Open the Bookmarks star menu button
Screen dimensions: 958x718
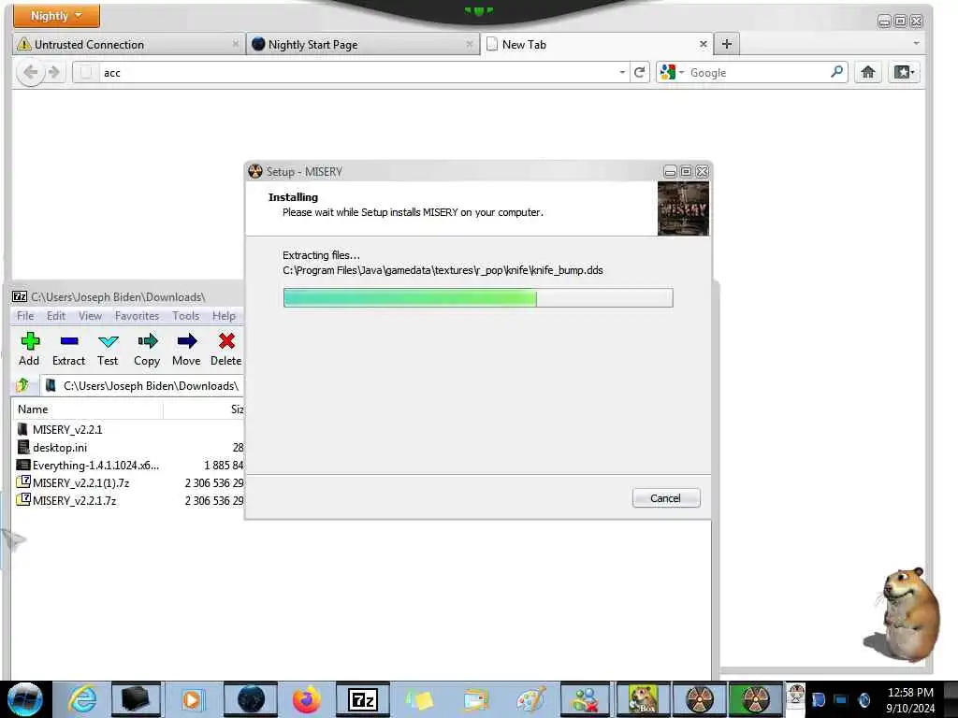(x=905, y=73)
